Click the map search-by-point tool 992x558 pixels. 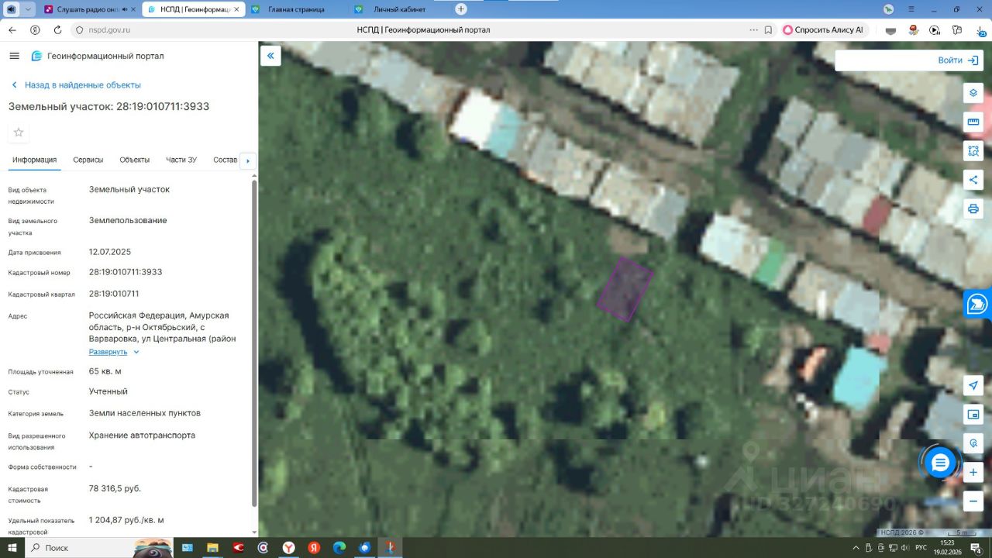[973, 443]
